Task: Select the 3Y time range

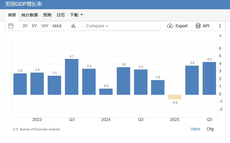Action: 25,26
